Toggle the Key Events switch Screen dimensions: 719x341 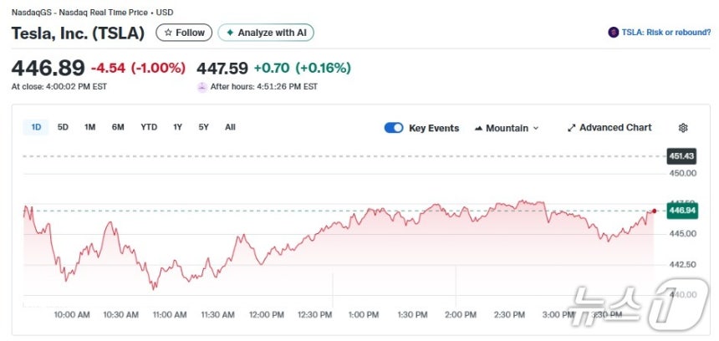pos(394,128)
